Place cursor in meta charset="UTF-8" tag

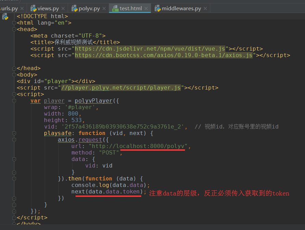[x=68, y=36]
